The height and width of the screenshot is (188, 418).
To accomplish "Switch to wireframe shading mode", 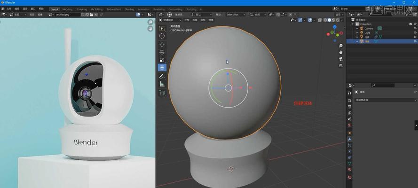I will pos(325,20).
